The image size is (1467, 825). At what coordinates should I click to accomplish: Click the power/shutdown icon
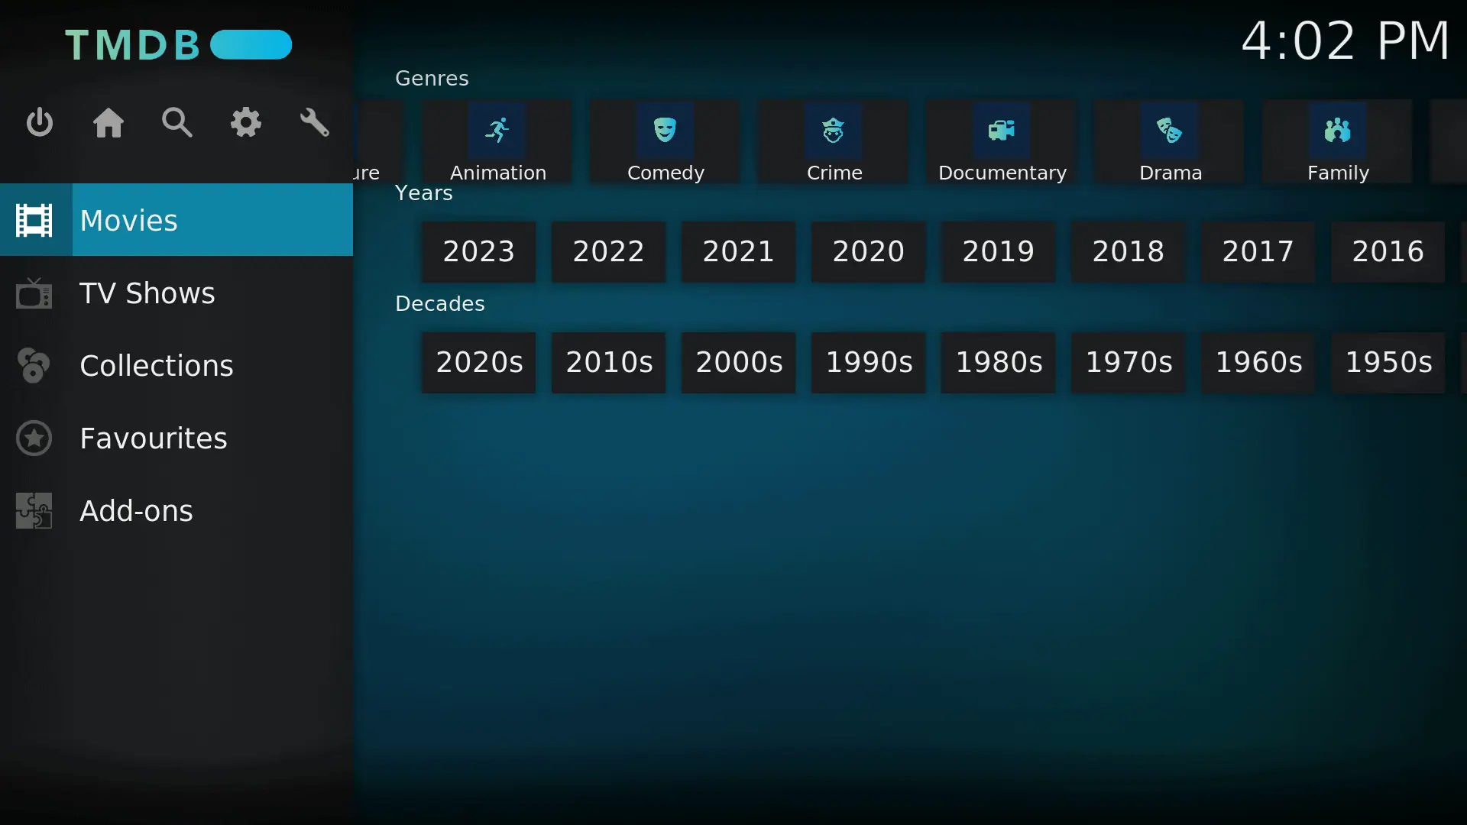coord(39,123)
